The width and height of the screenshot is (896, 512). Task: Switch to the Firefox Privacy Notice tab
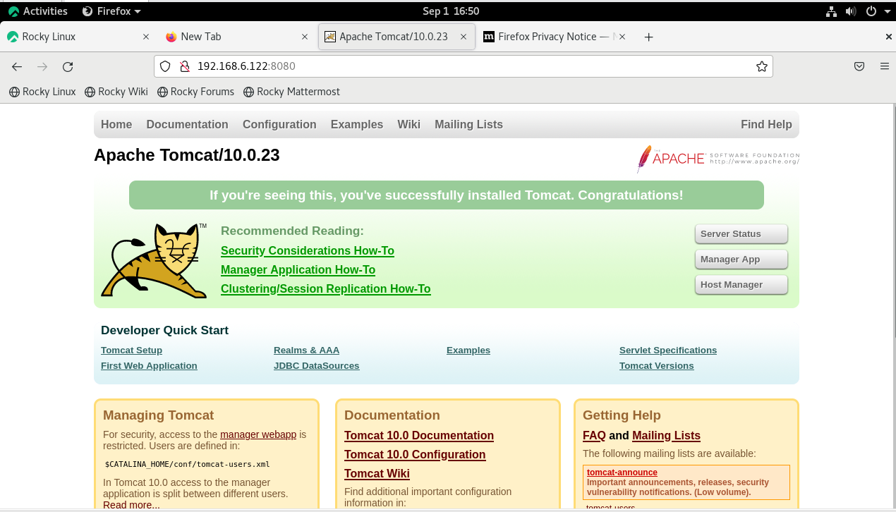pos(555,37)
